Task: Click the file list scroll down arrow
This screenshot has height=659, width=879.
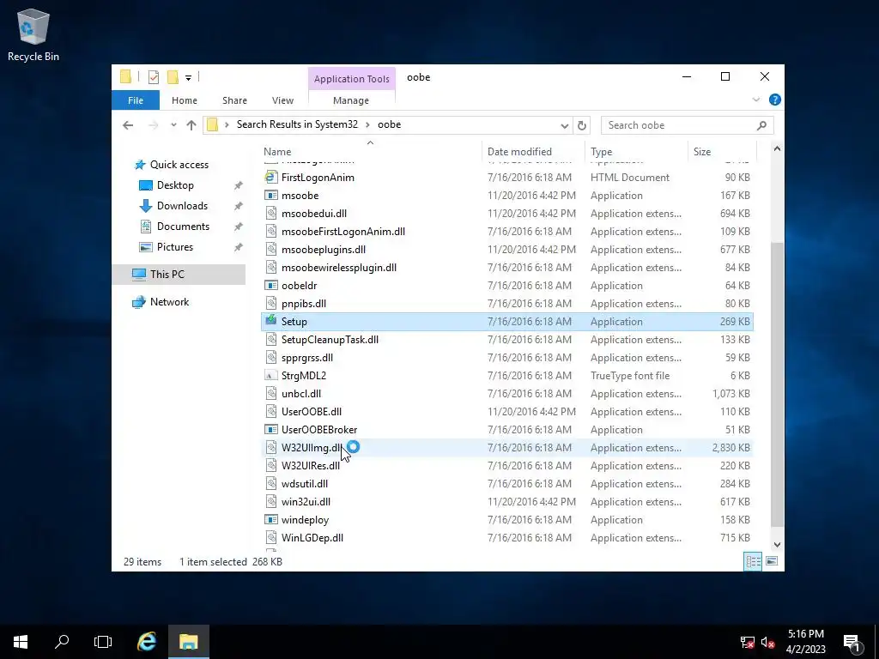Action: pyautogui.click(x=777, y=545)
